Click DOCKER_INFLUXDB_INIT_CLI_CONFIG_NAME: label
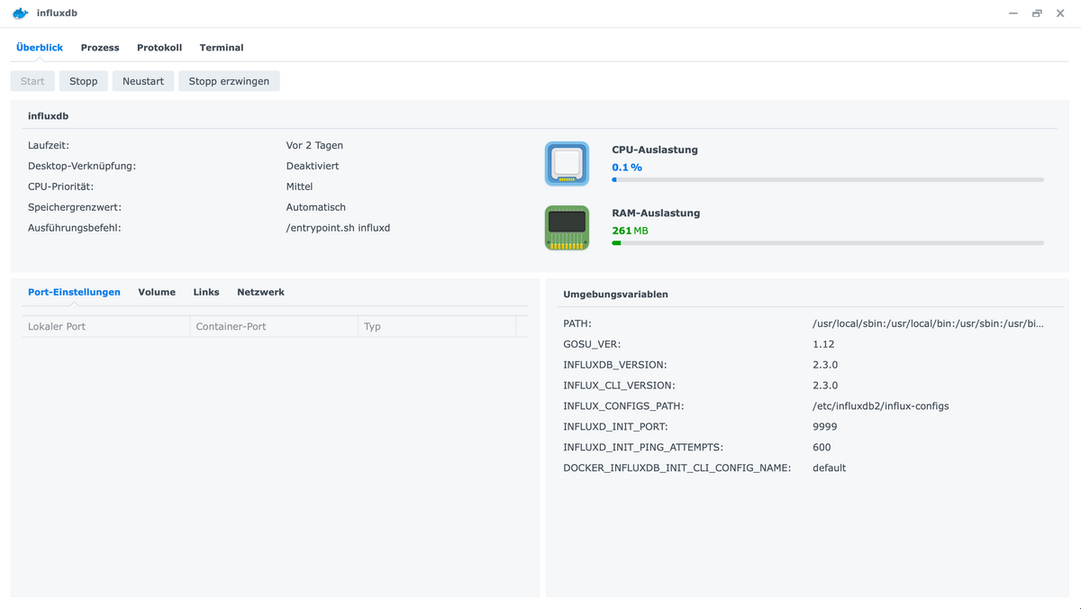Screen dimensions: 1081x609 point(677,468)
